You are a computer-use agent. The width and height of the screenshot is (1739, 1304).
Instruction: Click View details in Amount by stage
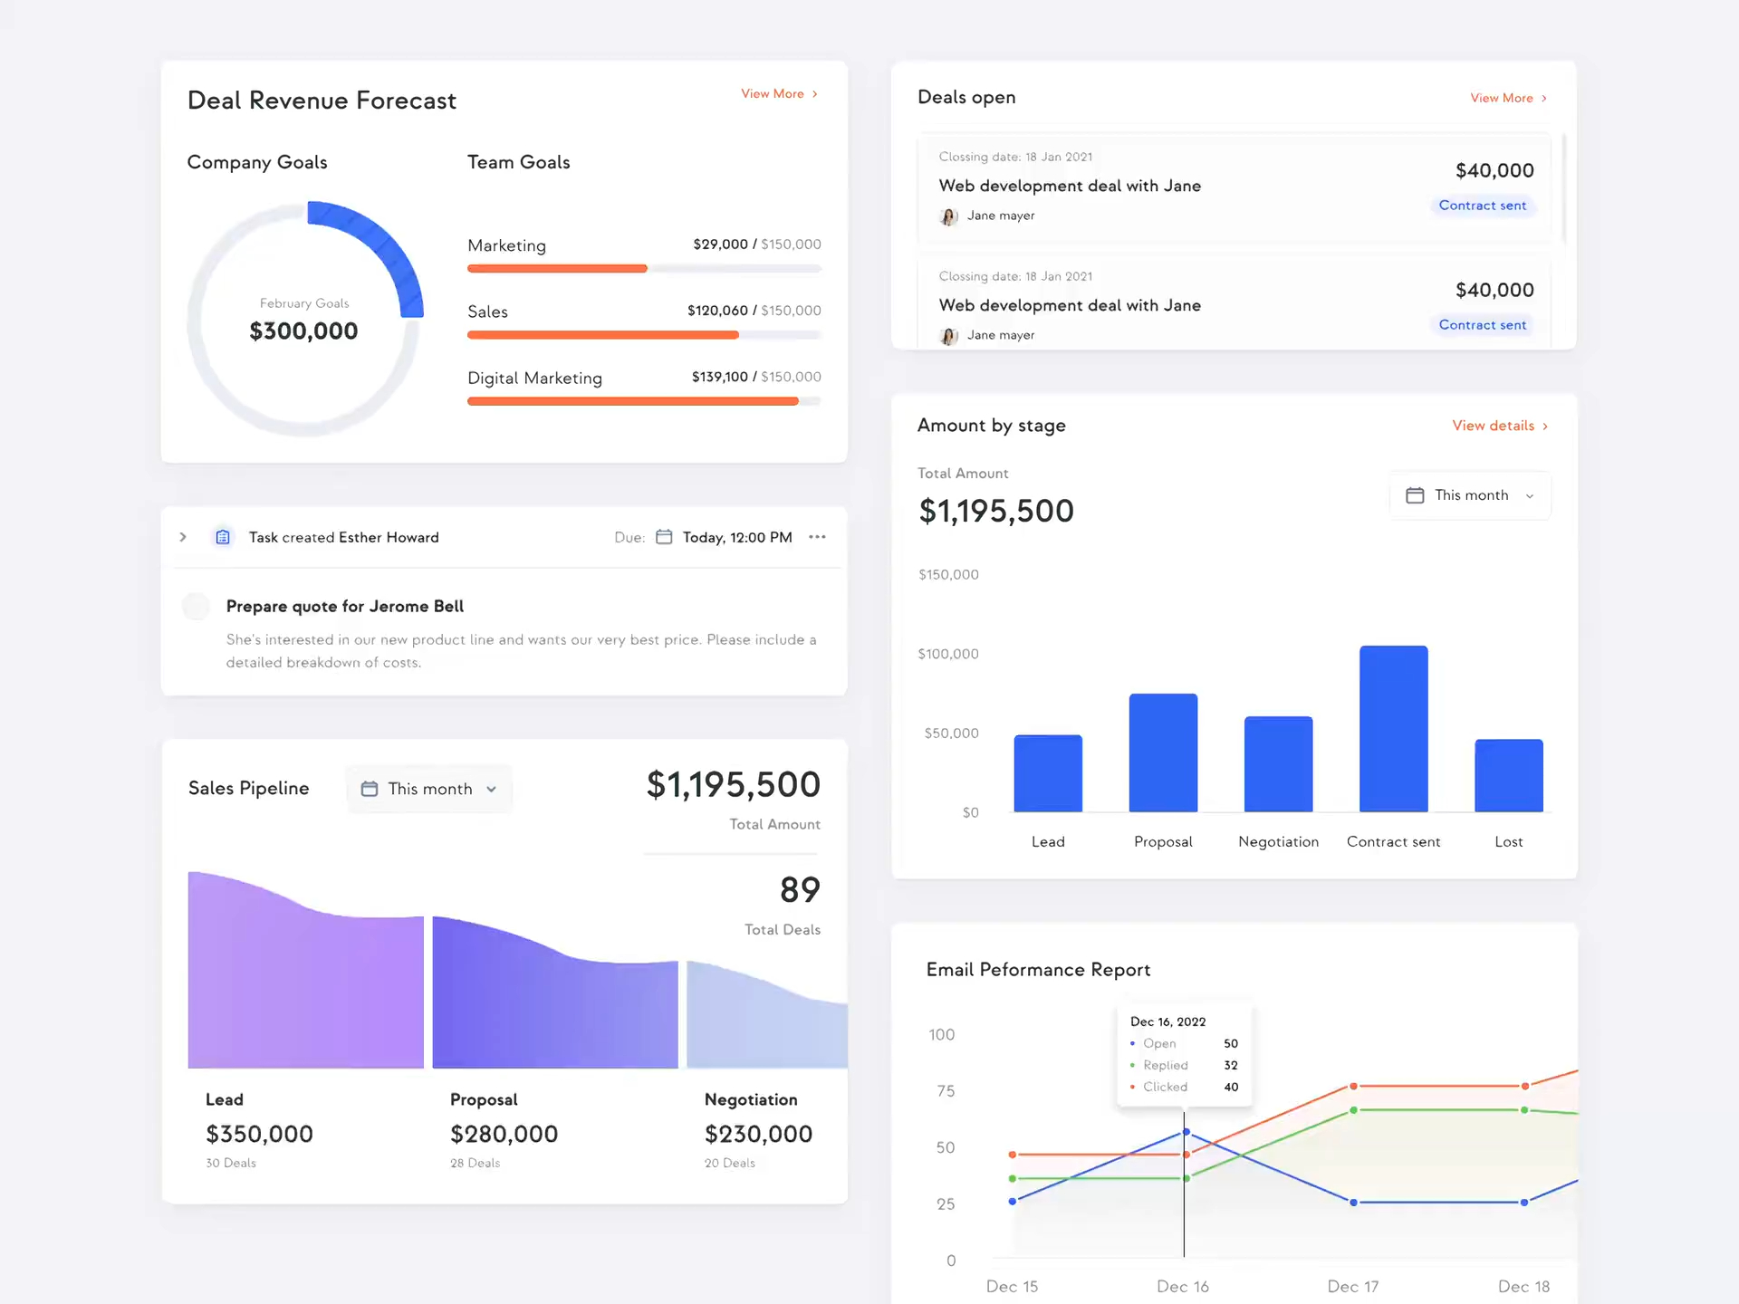coord(1493,426)
